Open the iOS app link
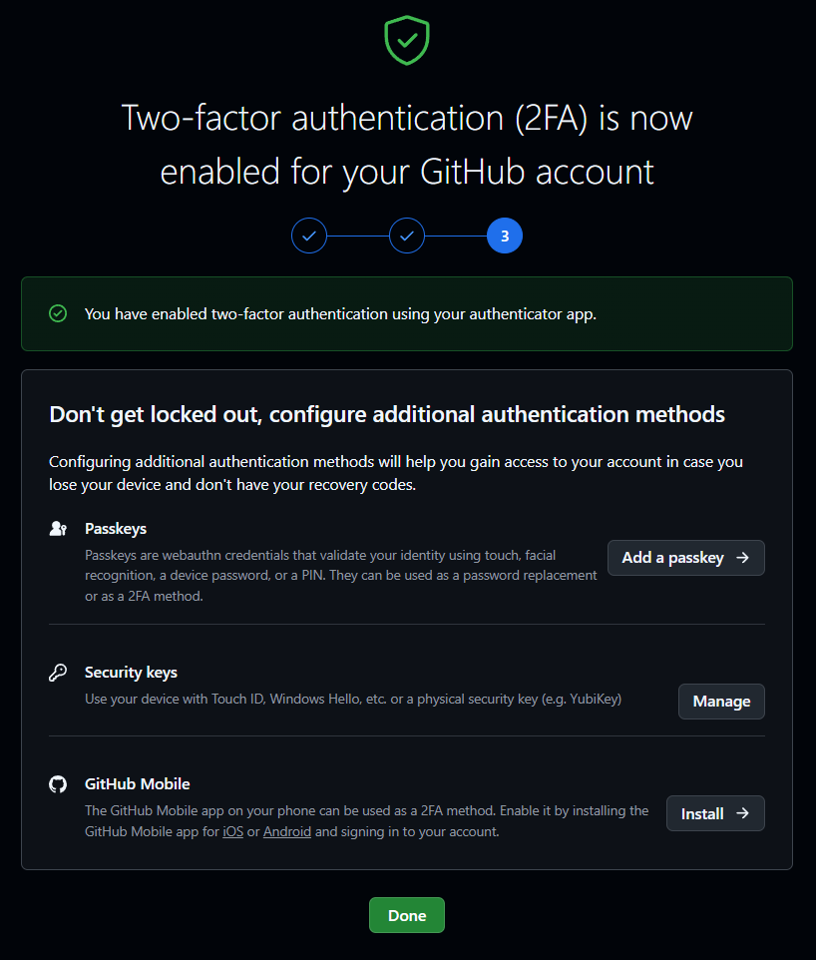This screenshot has width=816, height=960. [x=232, y=831]
